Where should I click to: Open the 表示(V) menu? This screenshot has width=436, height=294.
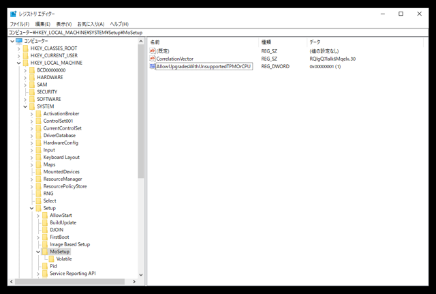[x=63, y=24]
